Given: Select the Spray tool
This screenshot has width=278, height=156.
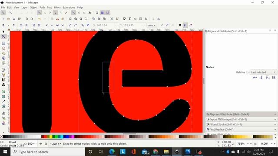Looking at the screenshot, I should coord(3,118).
